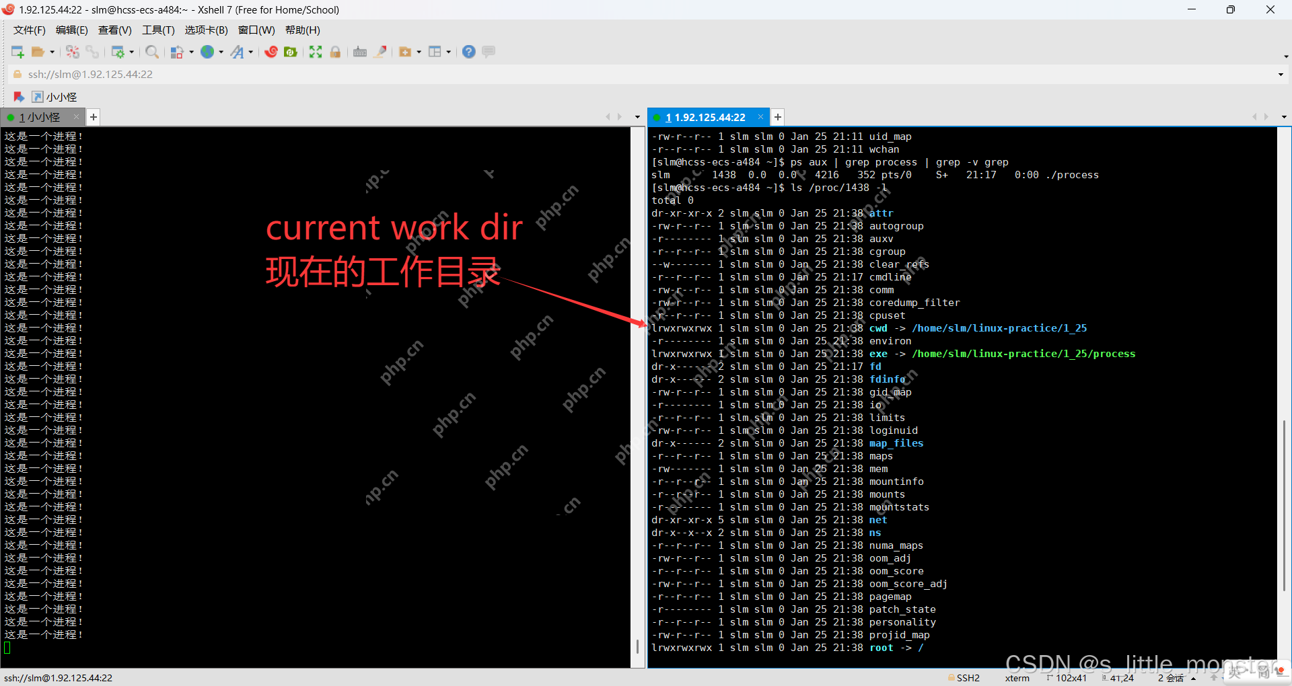The width and height of the screenshot is (1292, 686).
Task: Expand the globe encoding dropdown arrow
Action: pyautogui.click(x=221, y=52)
